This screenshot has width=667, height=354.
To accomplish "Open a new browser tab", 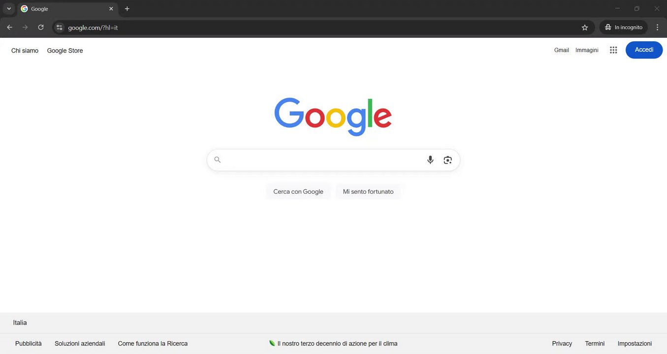I will click(x=127, y=9).
